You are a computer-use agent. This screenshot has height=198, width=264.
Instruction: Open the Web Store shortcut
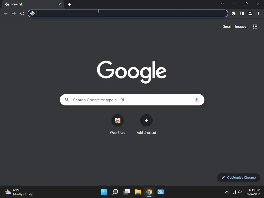[118, 120]
